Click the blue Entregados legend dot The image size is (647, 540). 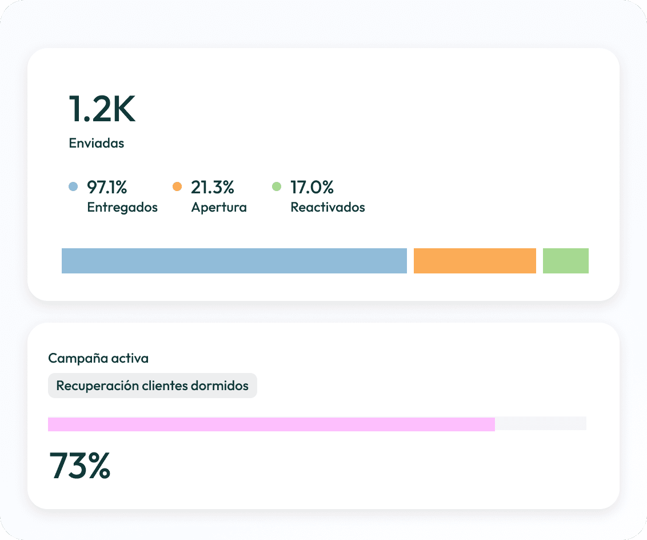73,186
